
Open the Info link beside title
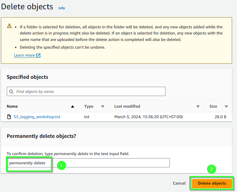point(62,8)
